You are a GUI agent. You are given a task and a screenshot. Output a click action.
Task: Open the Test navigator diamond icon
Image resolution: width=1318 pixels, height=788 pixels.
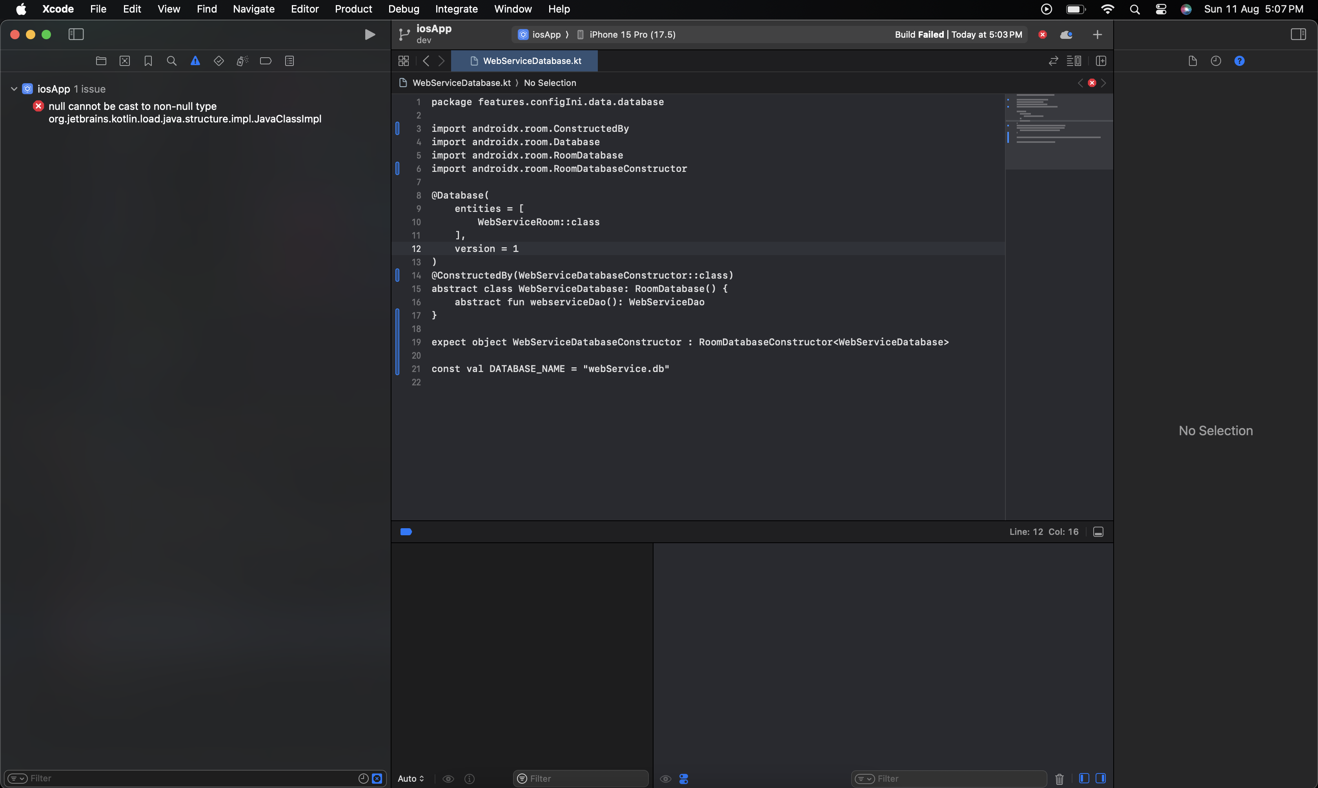coord(218,61)
